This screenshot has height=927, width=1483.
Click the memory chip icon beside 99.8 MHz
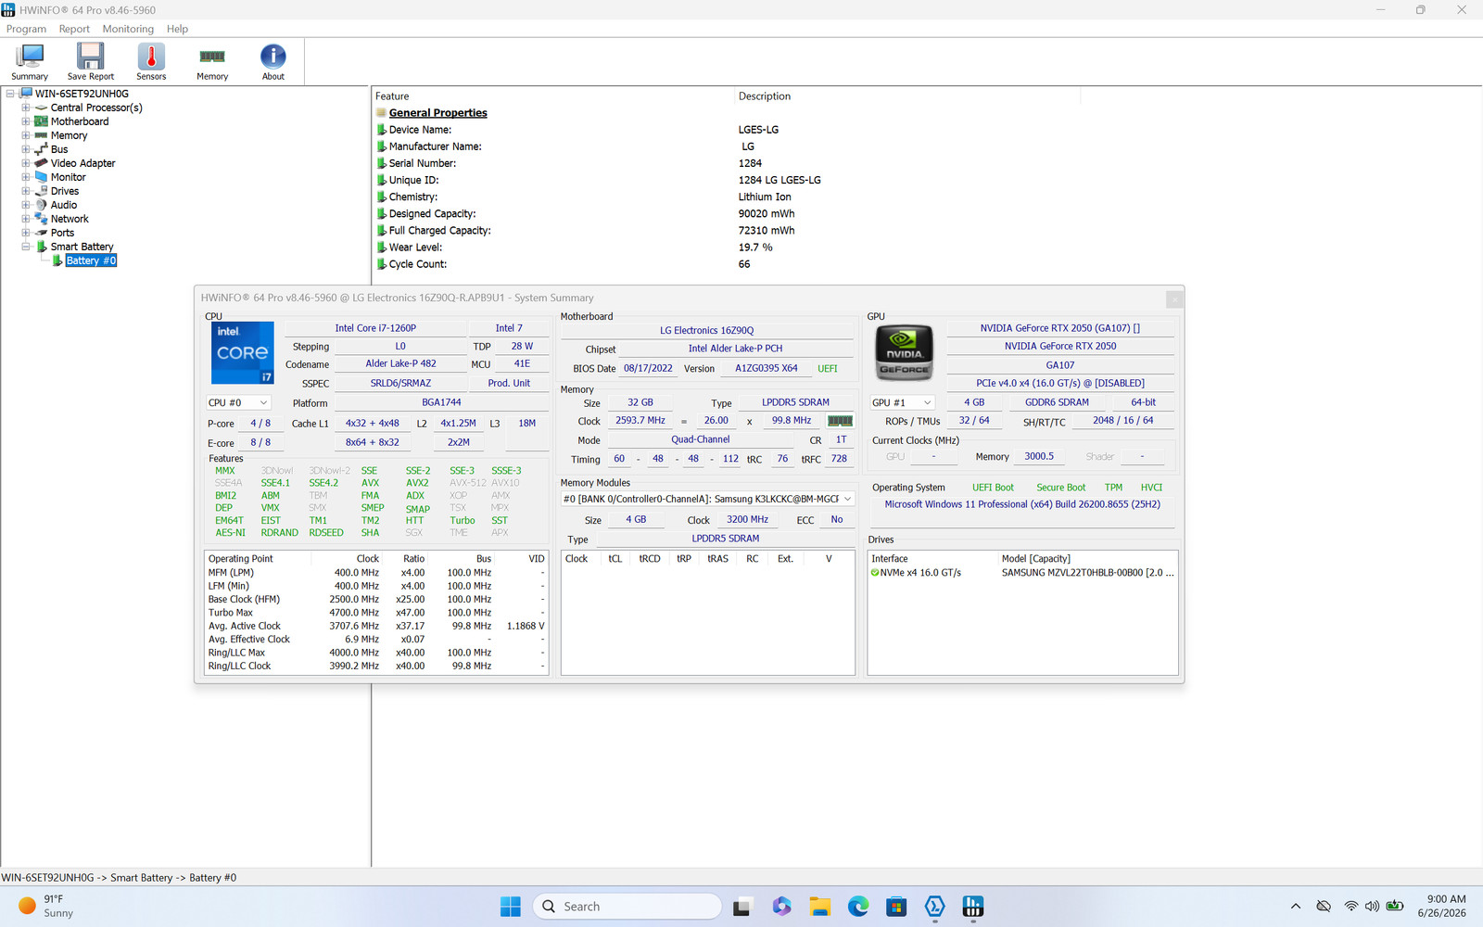click(x=840, y=421)
